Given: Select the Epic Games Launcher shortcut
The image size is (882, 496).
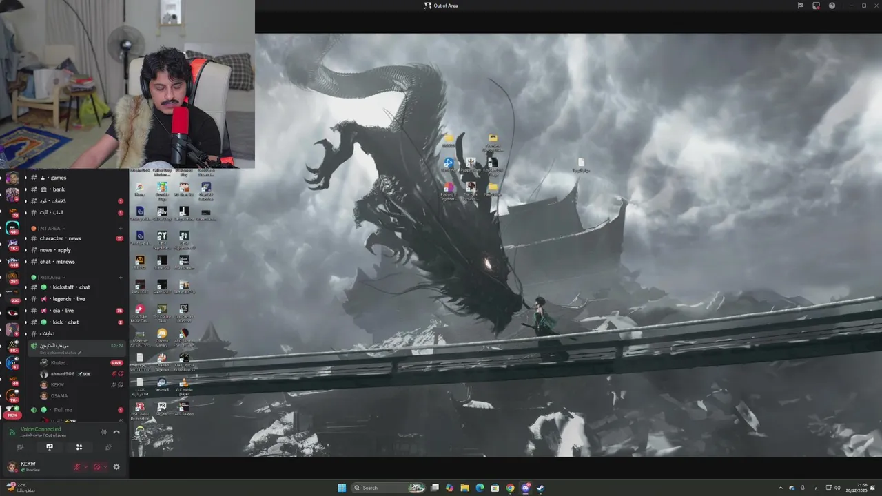Looking at the screenshot, I should (x=184, y=313).
